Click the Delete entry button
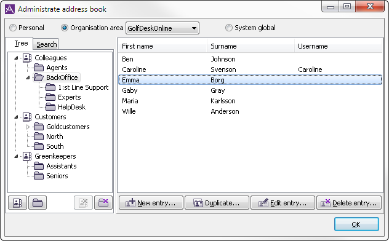The height and width of the screenshot is (241, 389). (349, 203)
